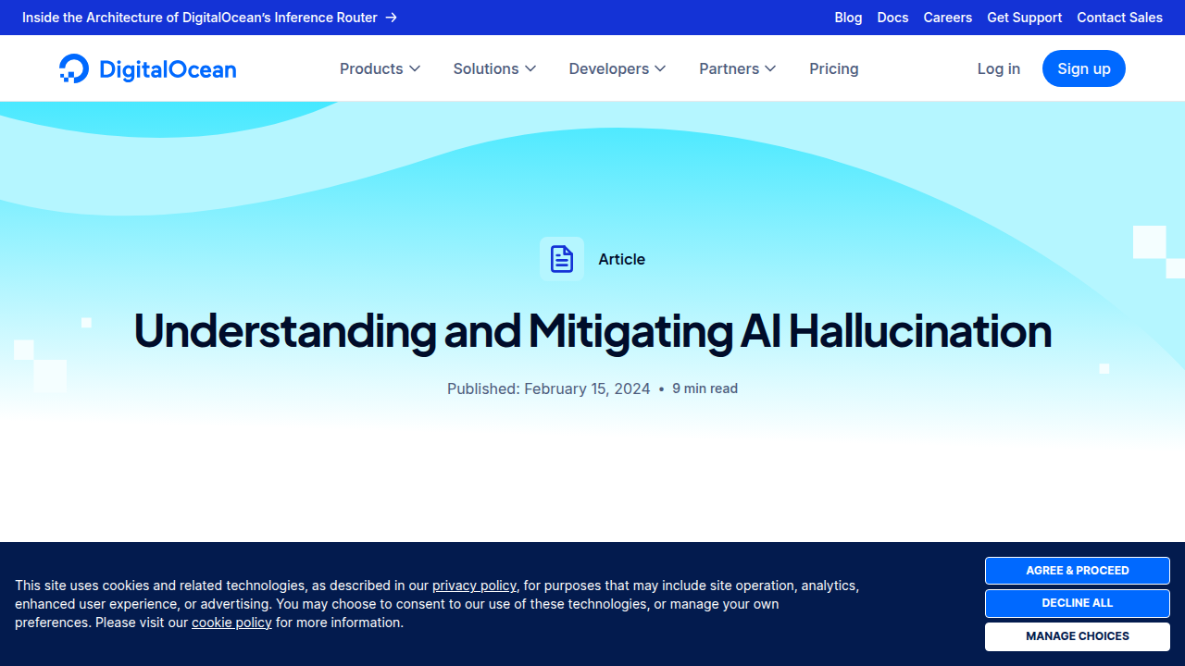This screenshot has height=666, width=1185.
Task: Click Manage Choices on the cookie banner
Action: point(1078,636)
